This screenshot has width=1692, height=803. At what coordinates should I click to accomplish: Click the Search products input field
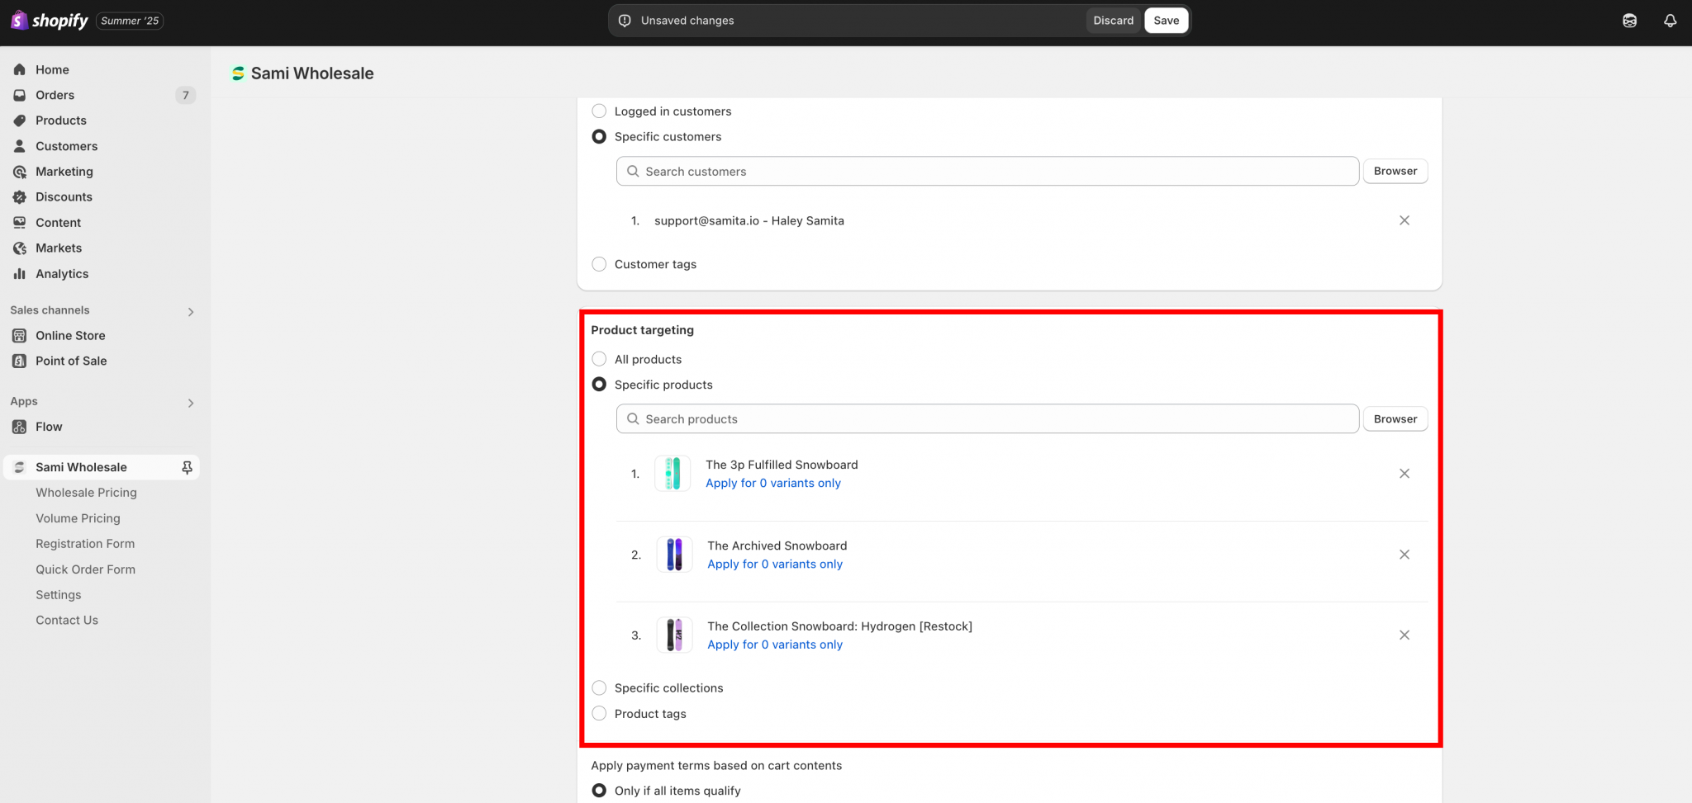point(987,418)
